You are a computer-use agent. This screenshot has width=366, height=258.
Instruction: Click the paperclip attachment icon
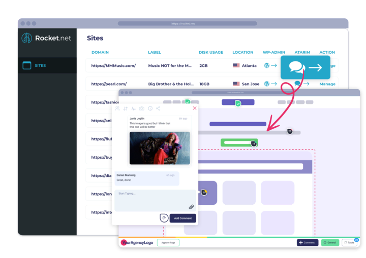(191, 207)
